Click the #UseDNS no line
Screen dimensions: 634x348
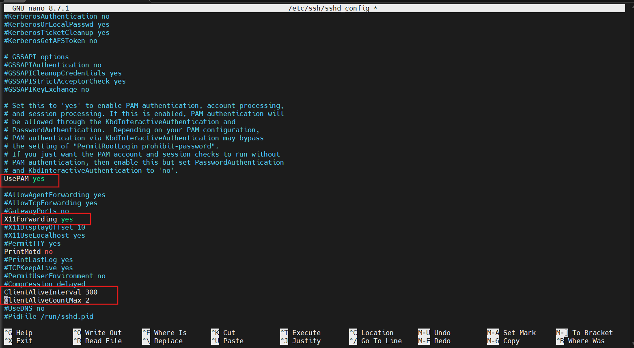[x=24, y=308]
